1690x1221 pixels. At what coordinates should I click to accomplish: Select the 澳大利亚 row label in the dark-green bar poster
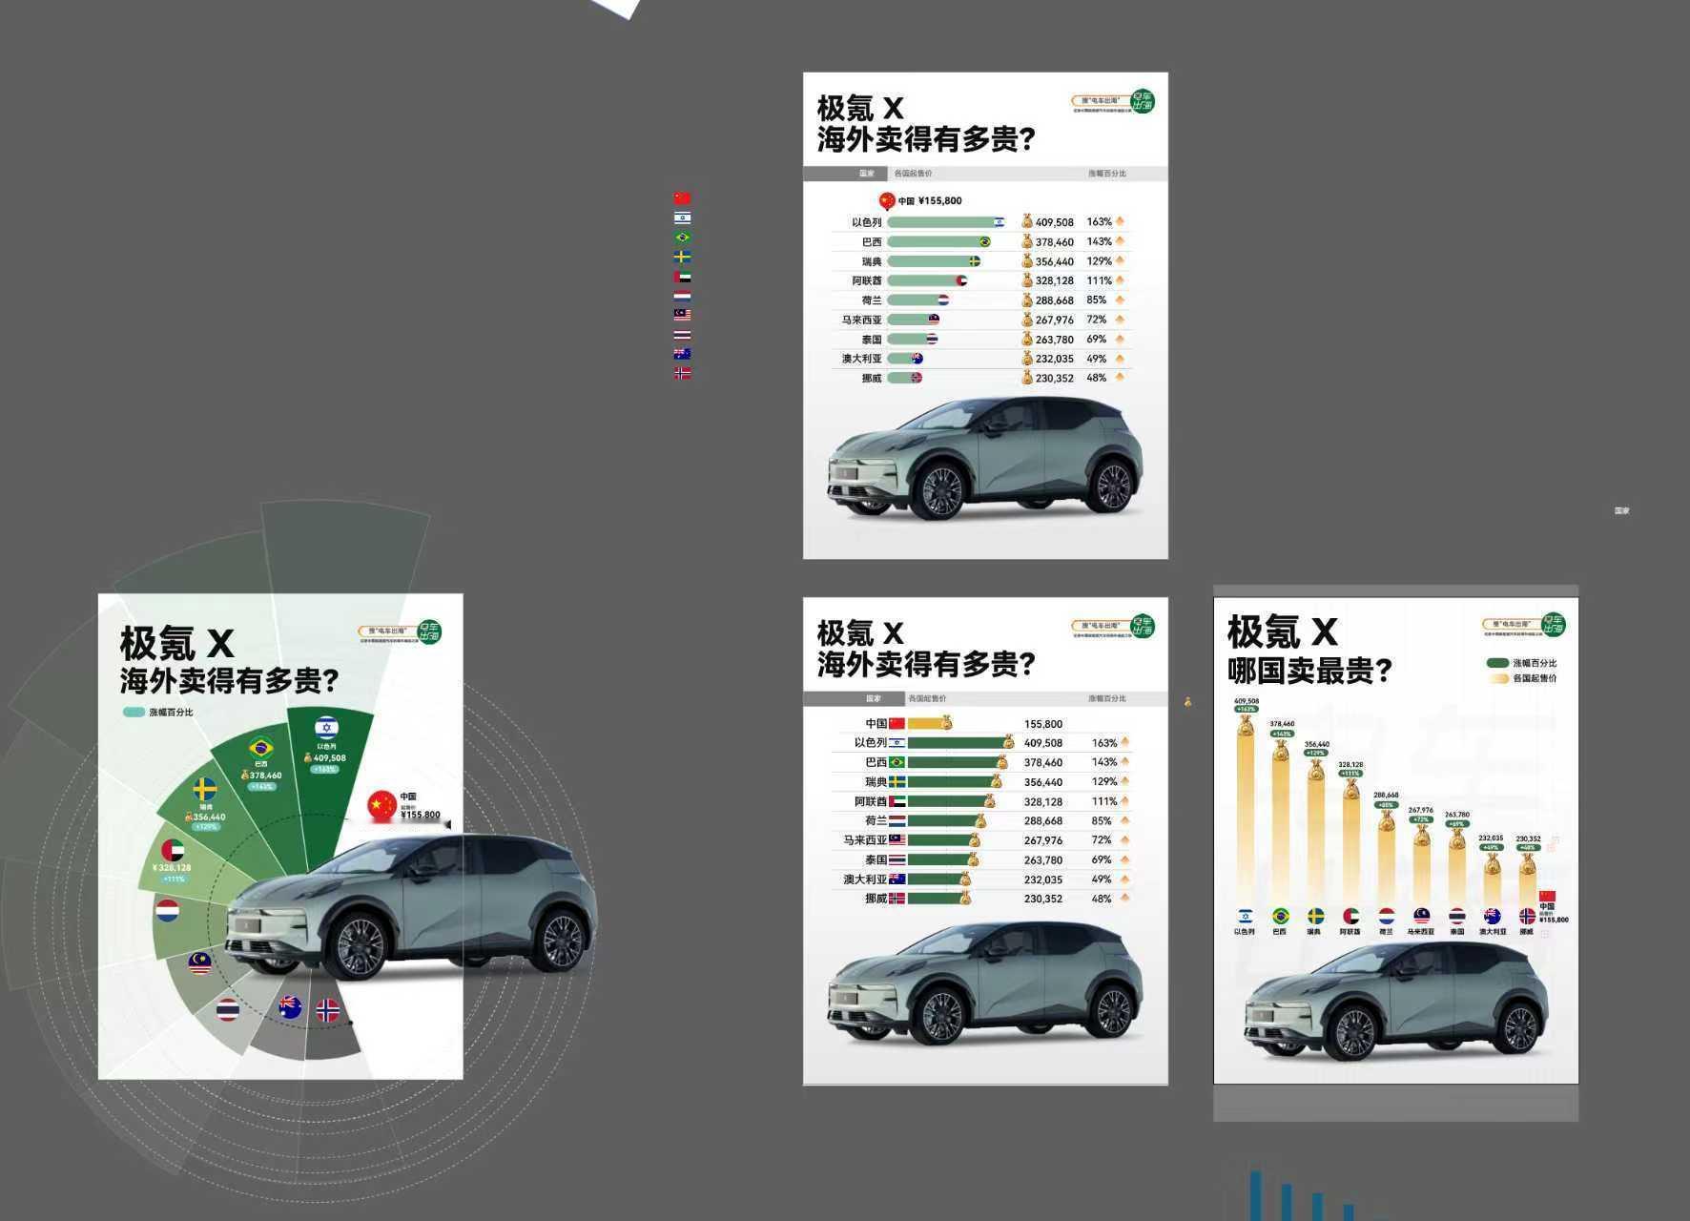click(865, 880)
